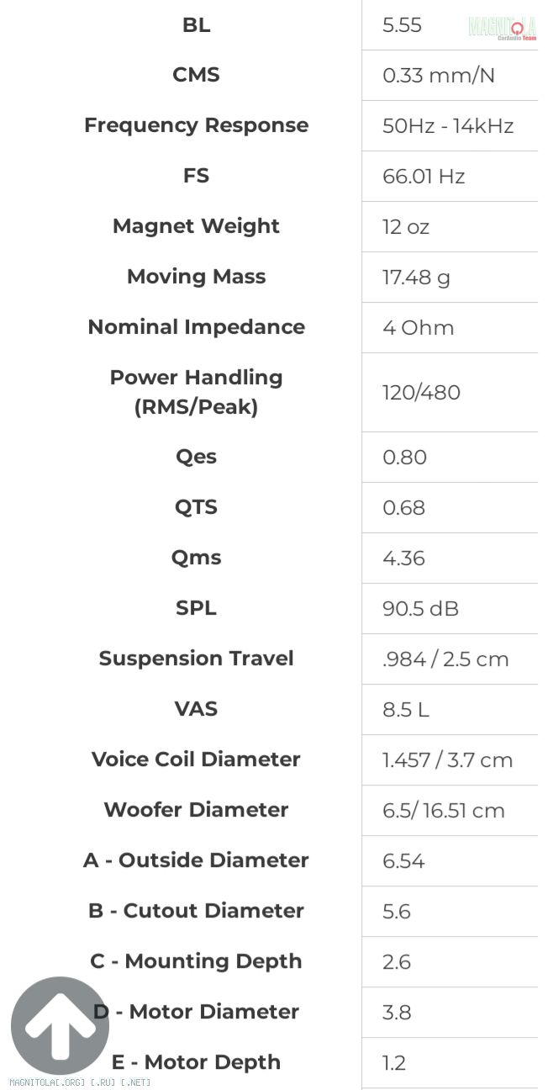
Task: Click the Nominal Impedance label
Action: 196,327
